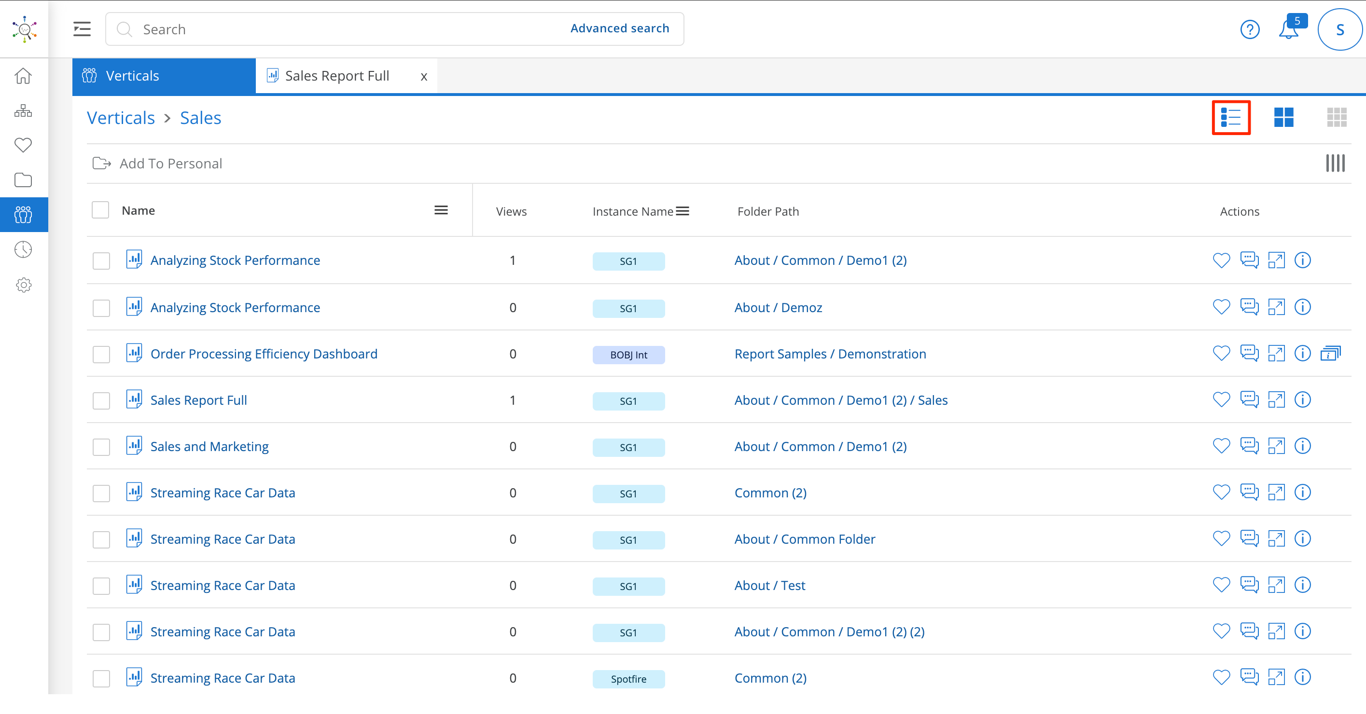Favorite the Sales Report Full row
The image size is (1366, 714).
tap(1221, 400)
